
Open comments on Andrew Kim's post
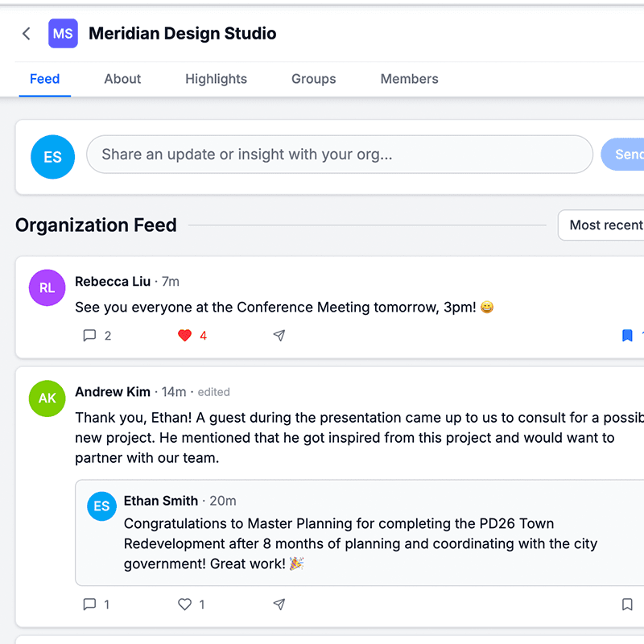point(90,604)
